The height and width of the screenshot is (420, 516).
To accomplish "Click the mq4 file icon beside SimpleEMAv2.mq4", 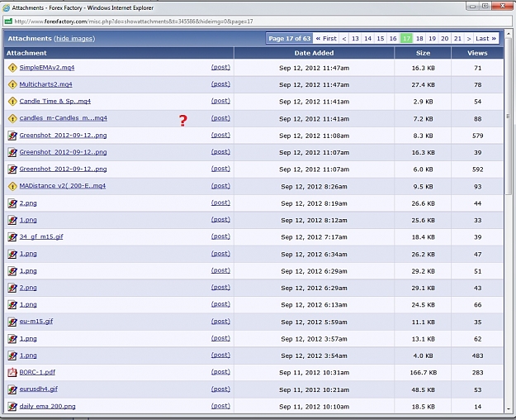I will 12,68.
